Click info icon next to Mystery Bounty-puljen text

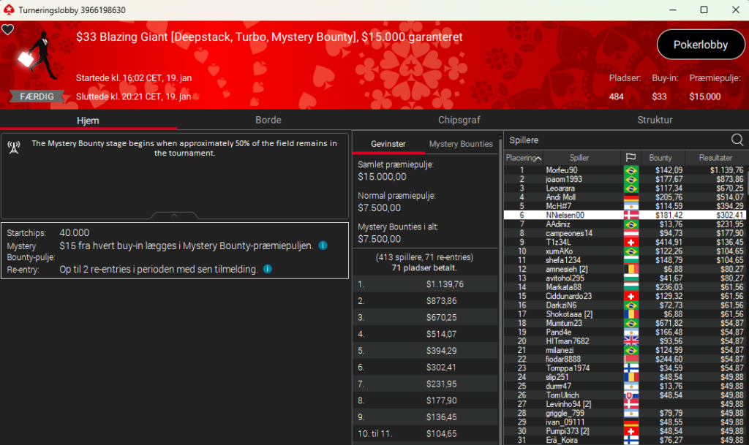pos(323,246)
